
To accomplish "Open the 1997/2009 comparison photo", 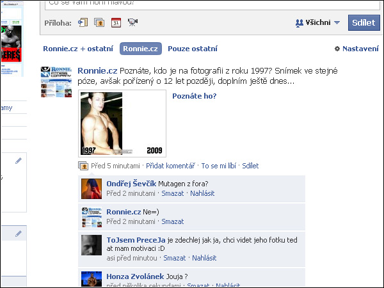I will coord(122,124).
